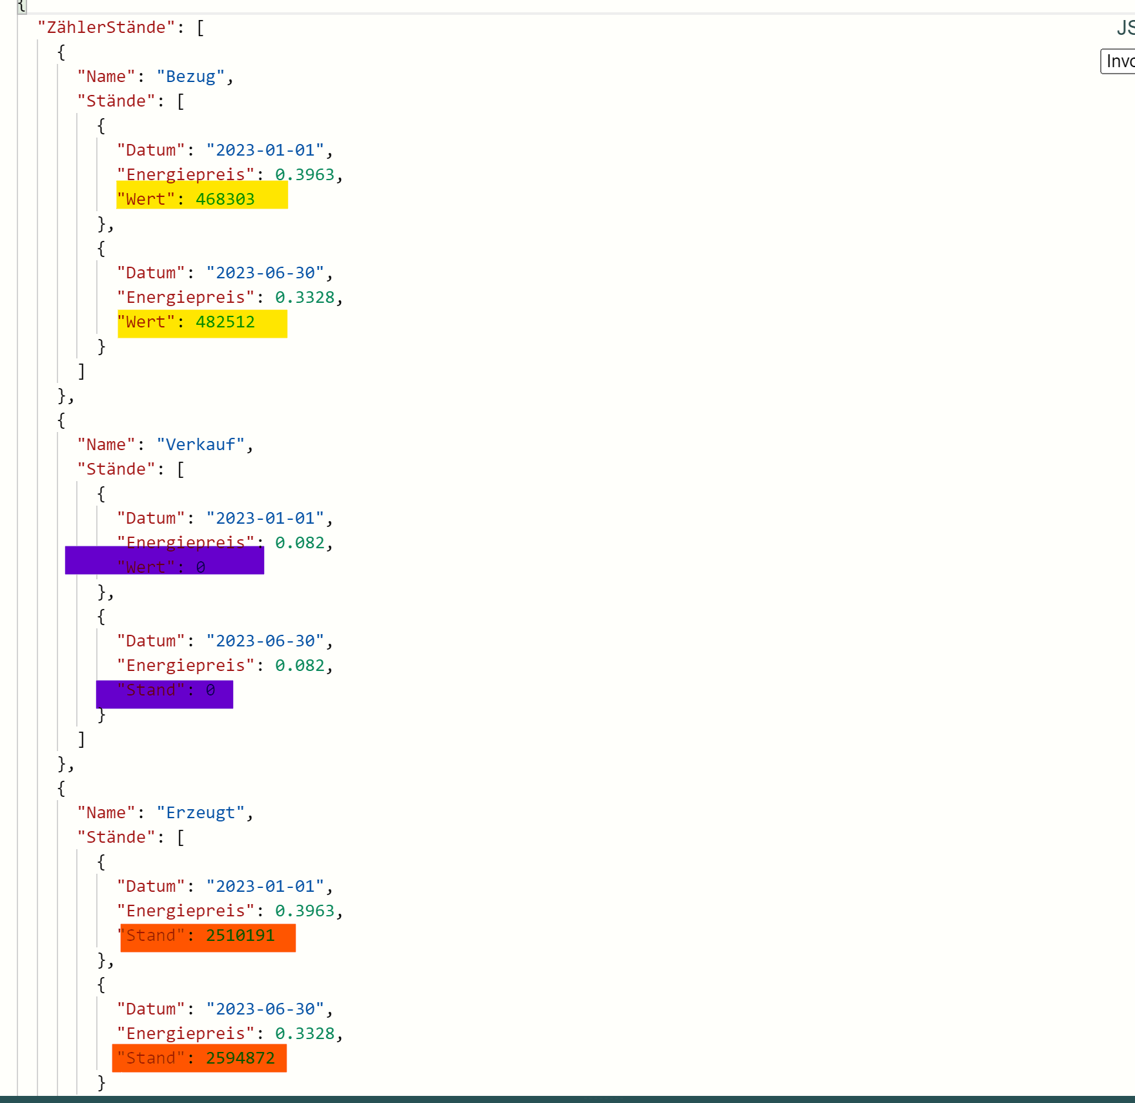
Task: Select Bezug's "2023-01-01" Datum value
Action: 265,150
